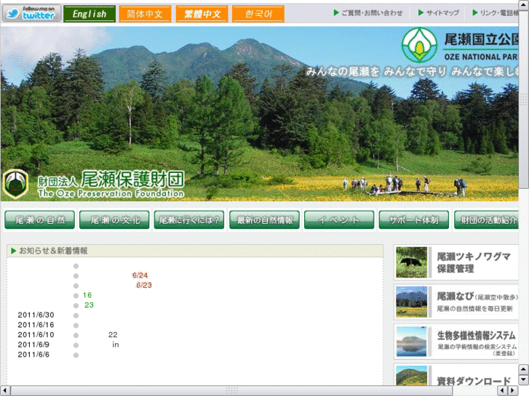
Task: Open 資料ダウンロード link
Action: (474, 381)
